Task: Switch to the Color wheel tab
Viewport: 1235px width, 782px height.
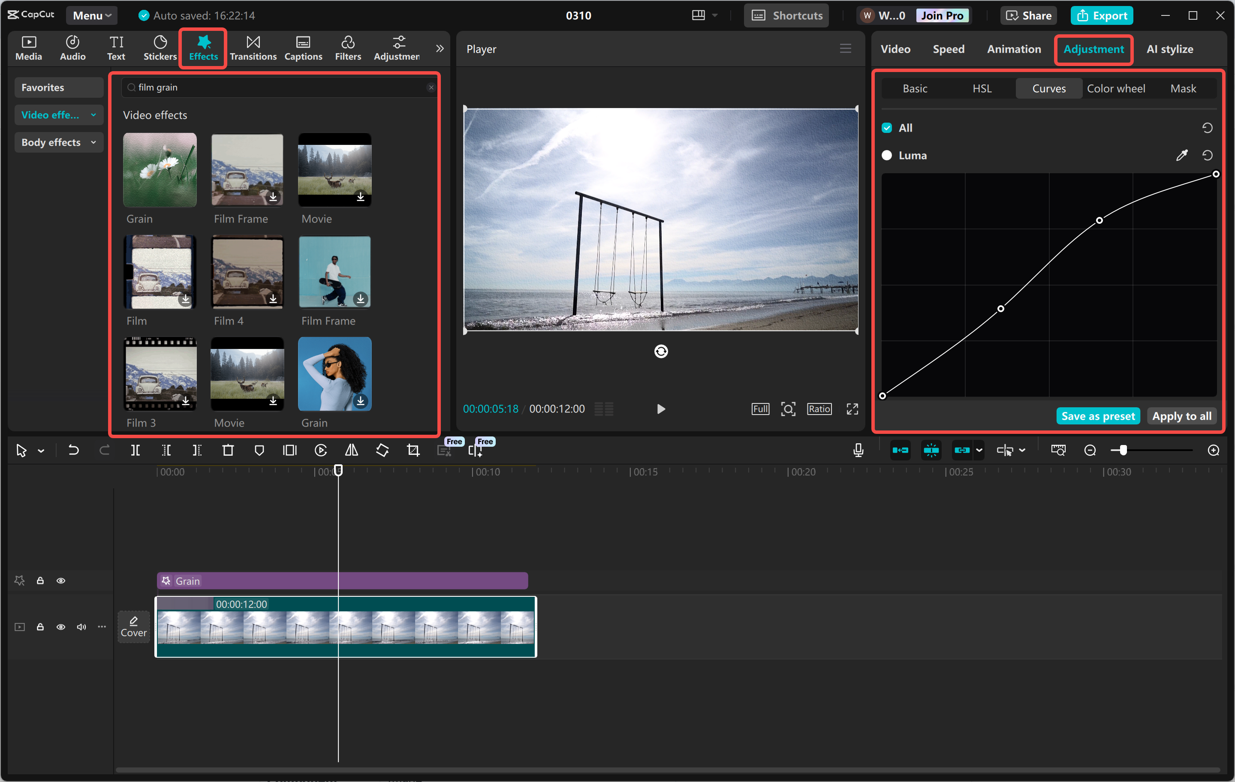Action: [x=1116, y=88]
